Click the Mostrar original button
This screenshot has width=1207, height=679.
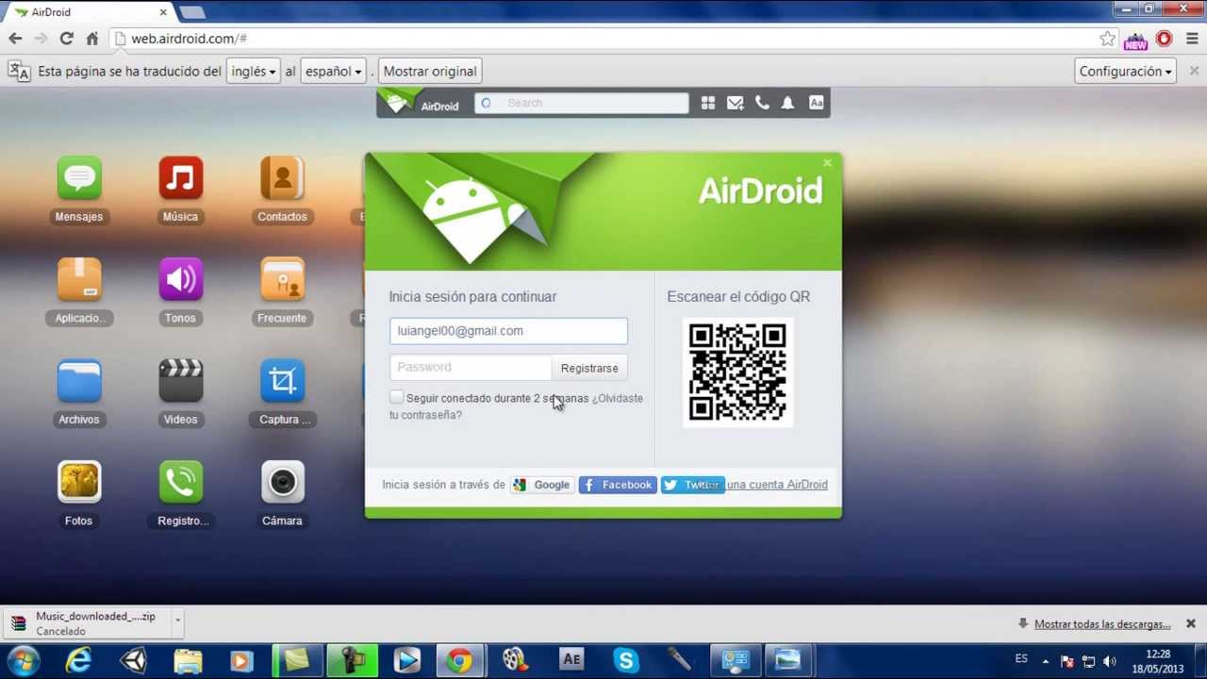pos(430,71)
